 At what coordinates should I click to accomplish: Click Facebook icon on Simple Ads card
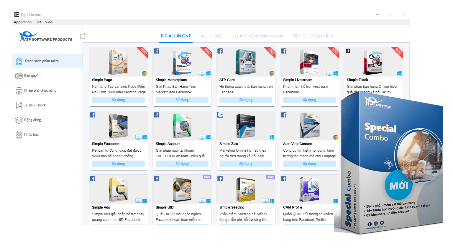(93, 178)
